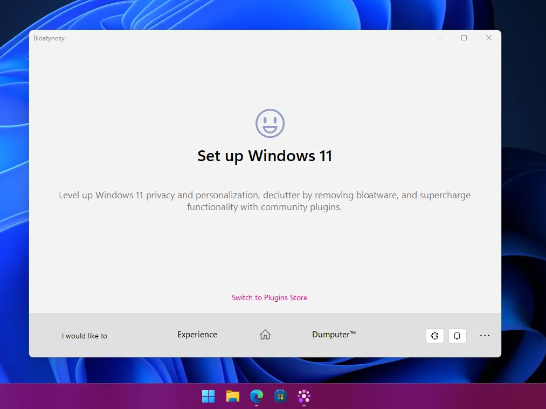Maximize the Bloatynosy window
This screenshot has height=409, width=546.
coord(464,38)
